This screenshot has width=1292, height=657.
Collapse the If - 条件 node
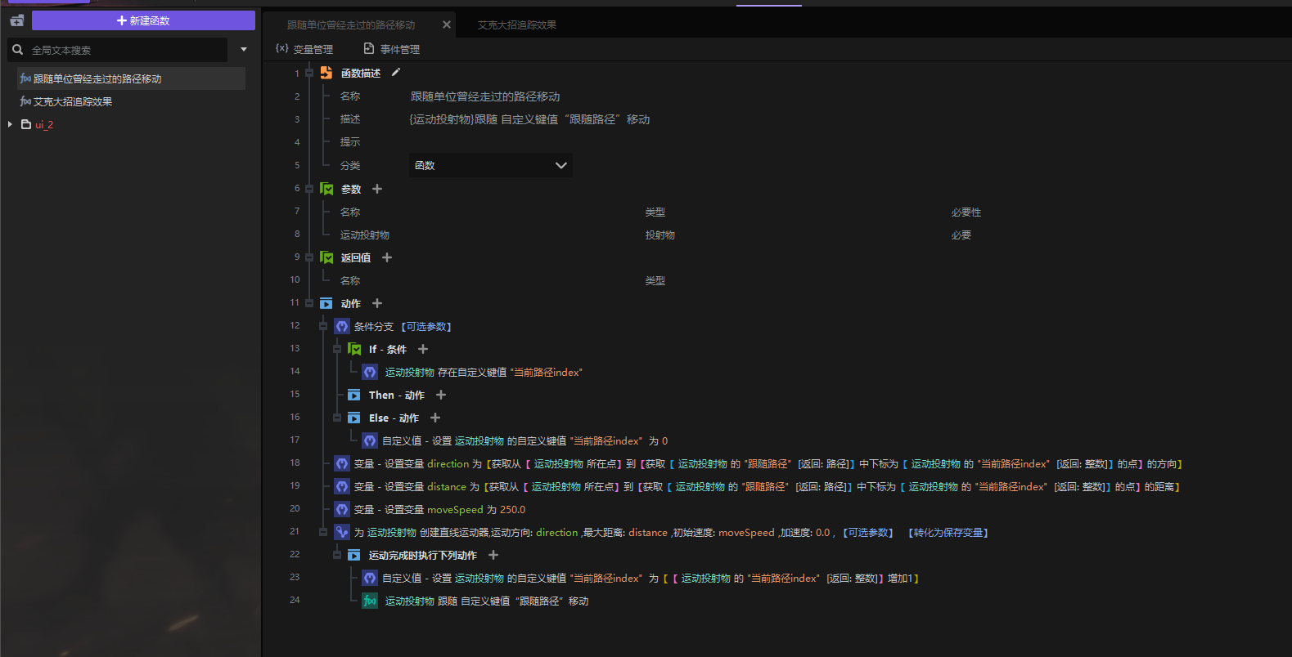[337, 349]
